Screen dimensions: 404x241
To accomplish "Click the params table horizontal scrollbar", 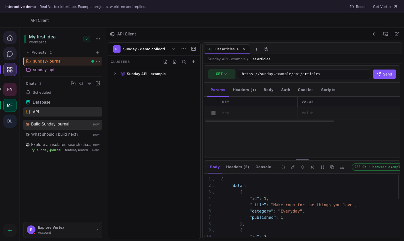I will 270,121.
